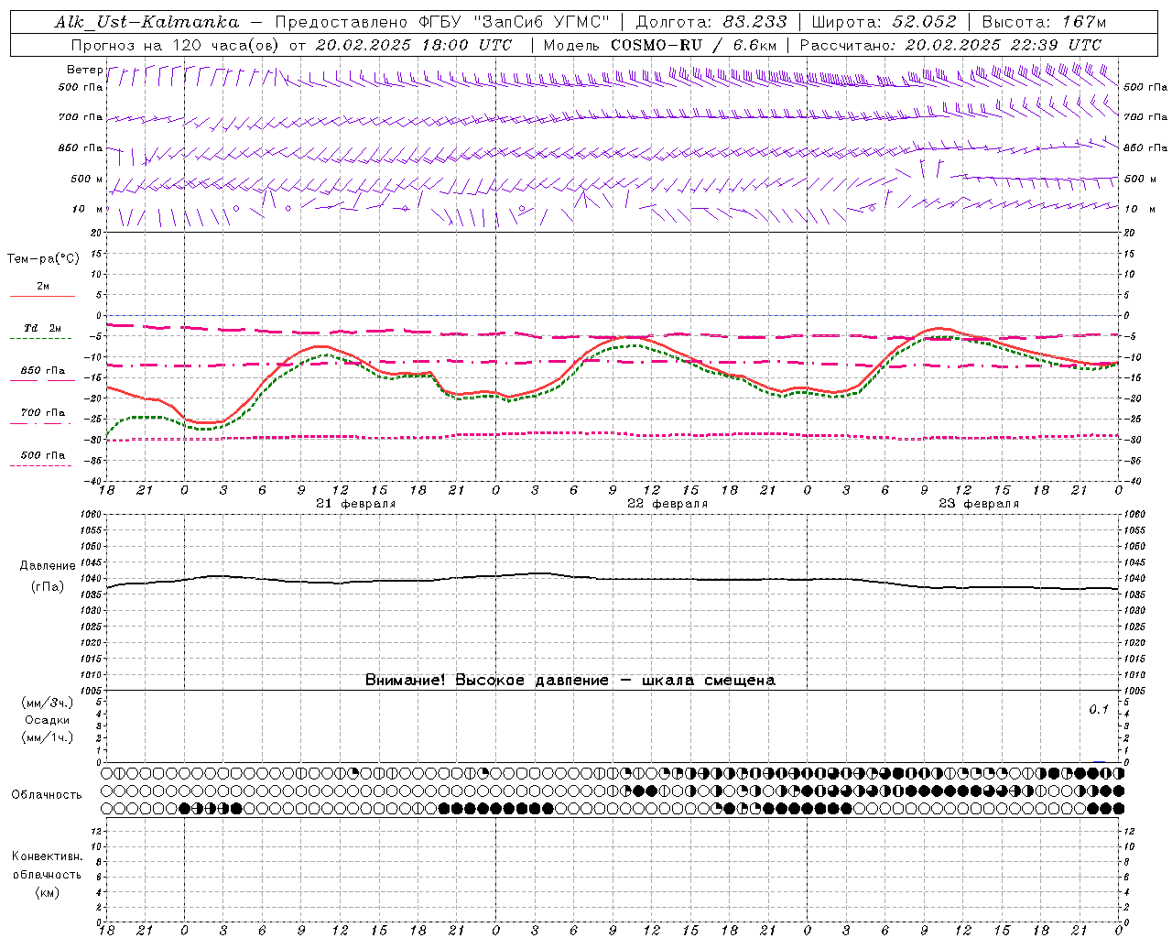
Task: Select the latitude value Широта: 52.052
Action: 884,22
